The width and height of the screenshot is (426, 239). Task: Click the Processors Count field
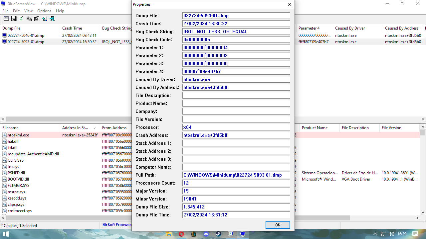[236, 183]
